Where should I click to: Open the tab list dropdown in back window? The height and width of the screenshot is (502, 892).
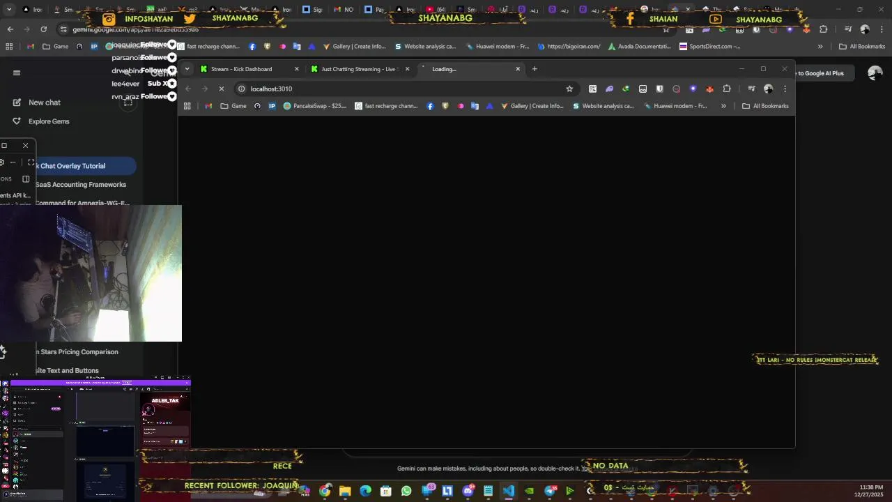pyautogui.click(x=9, y=10)
